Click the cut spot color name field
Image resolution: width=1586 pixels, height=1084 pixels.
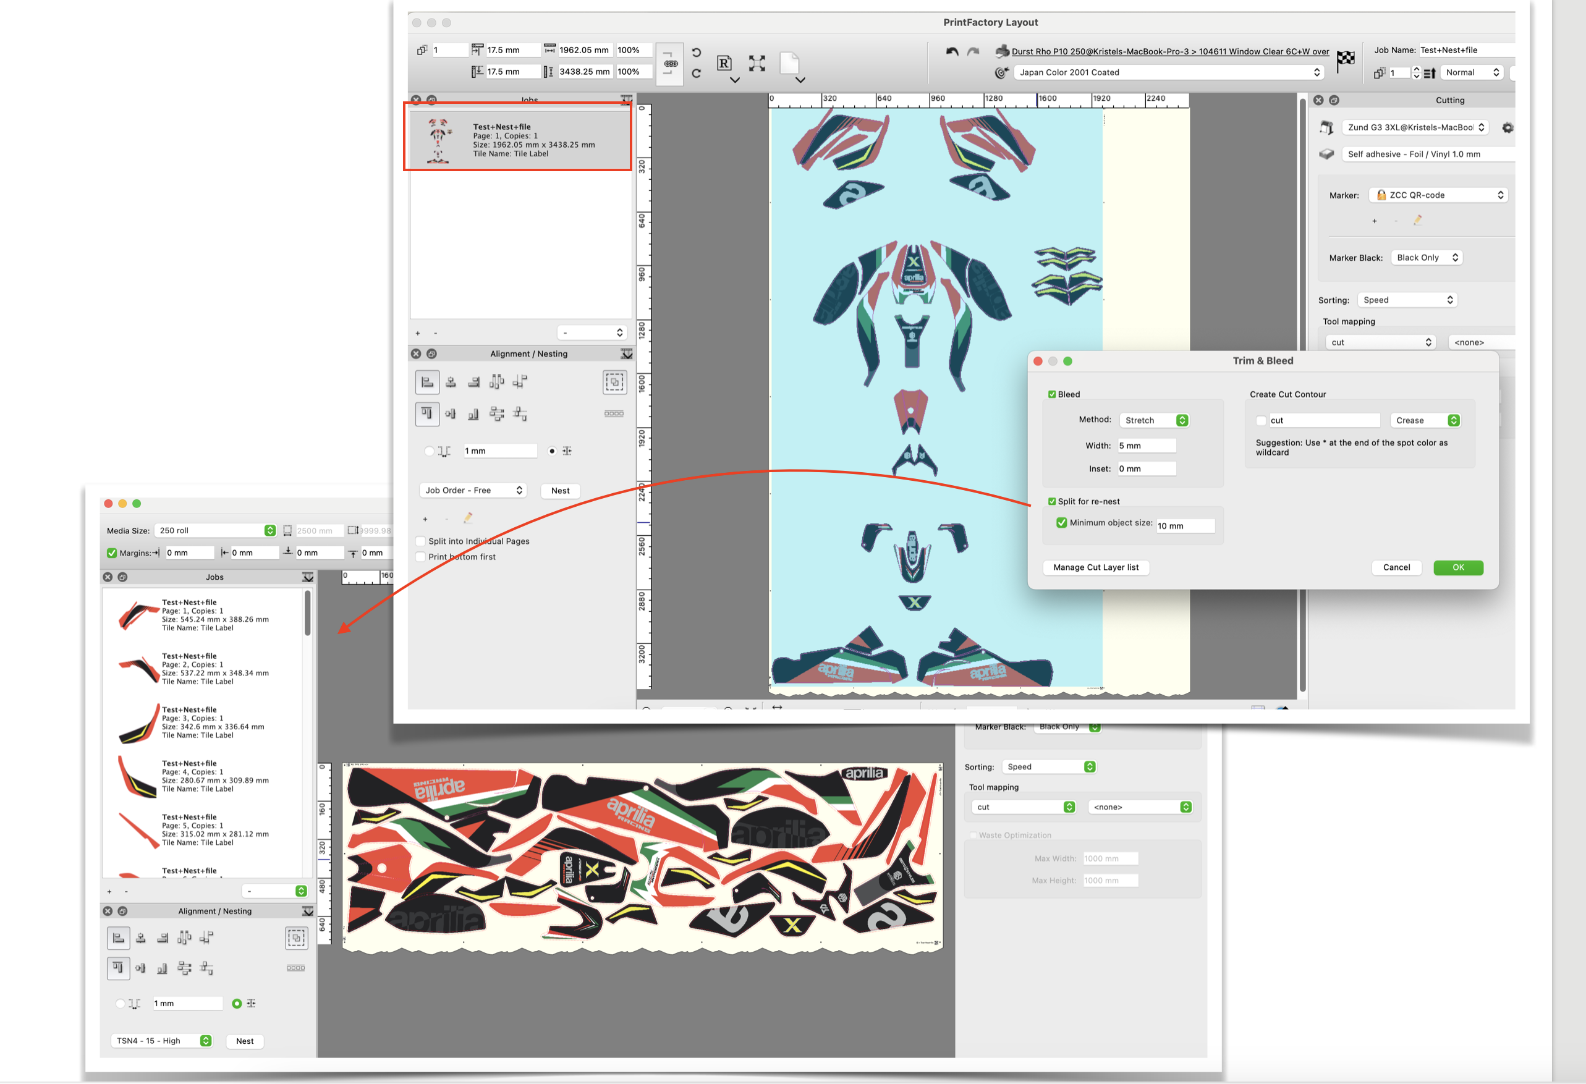[x=1324, y=421]
